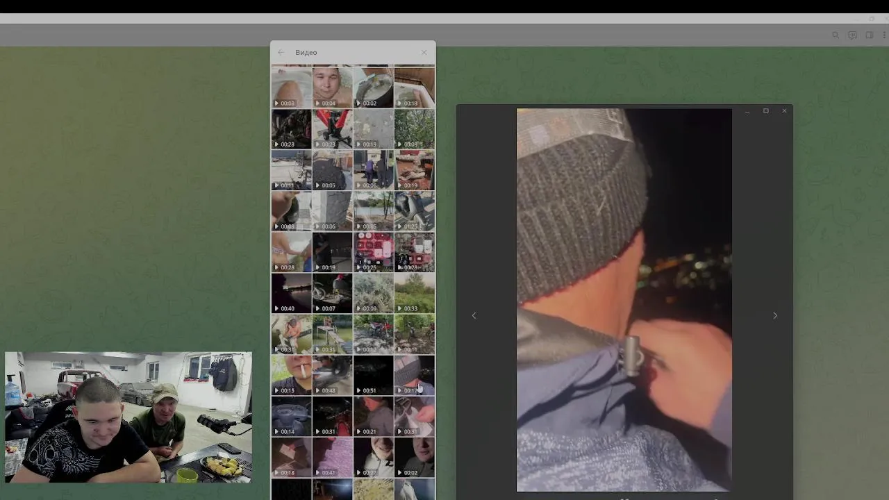Go back using the arrow beside Видео
This screenshot has width=889, height=500.
click(281, 53)
